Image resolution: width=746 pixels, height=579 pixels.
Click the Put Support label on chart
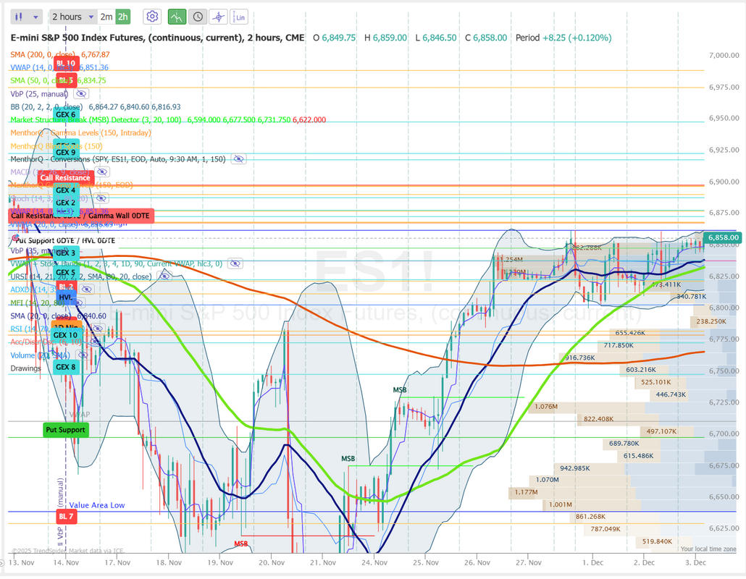(x=65, y=430)
